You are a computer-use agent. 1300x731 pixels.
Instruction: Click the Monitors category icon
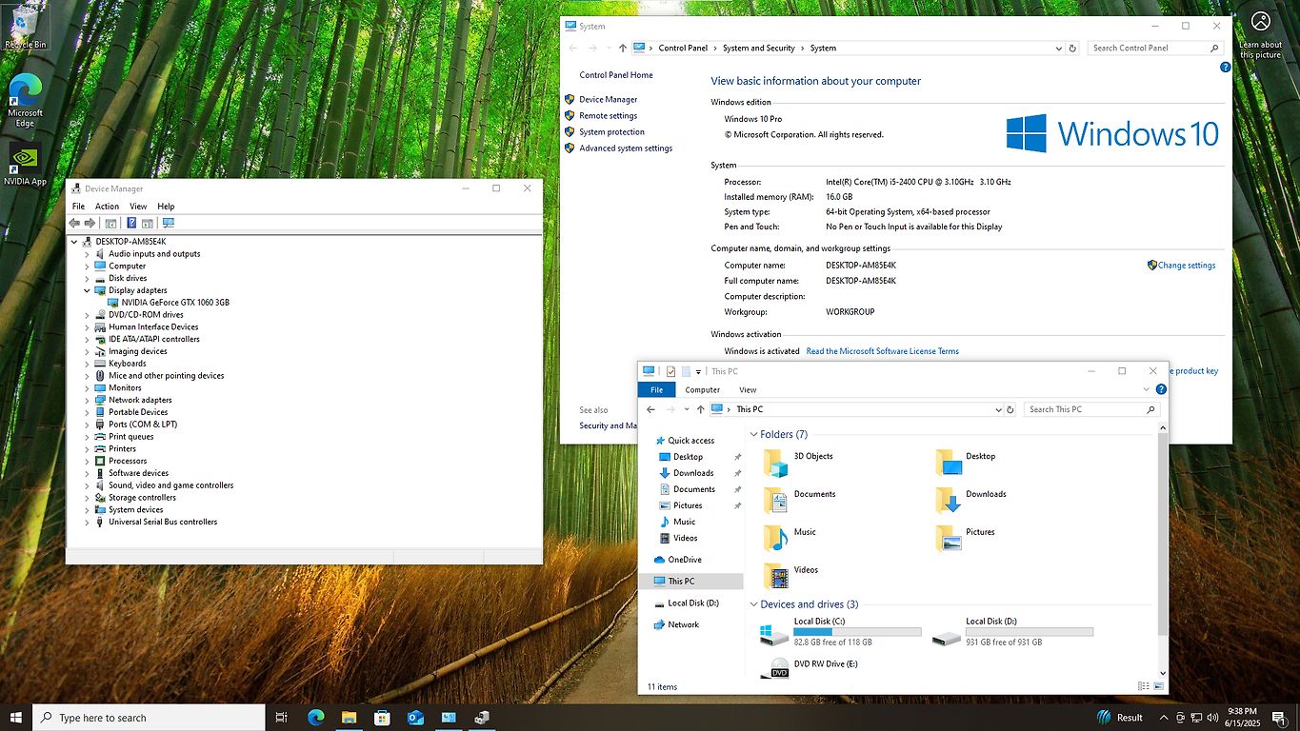click(100, 387)
